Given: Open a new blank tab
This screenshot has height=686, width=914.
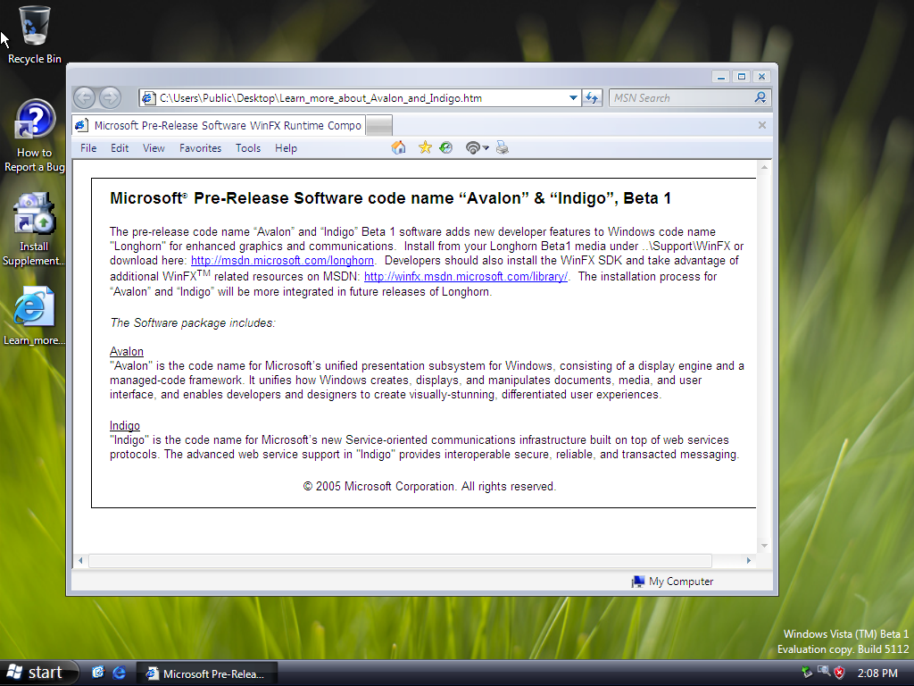Looking at the screenshot, I should [x=379, y=125].
